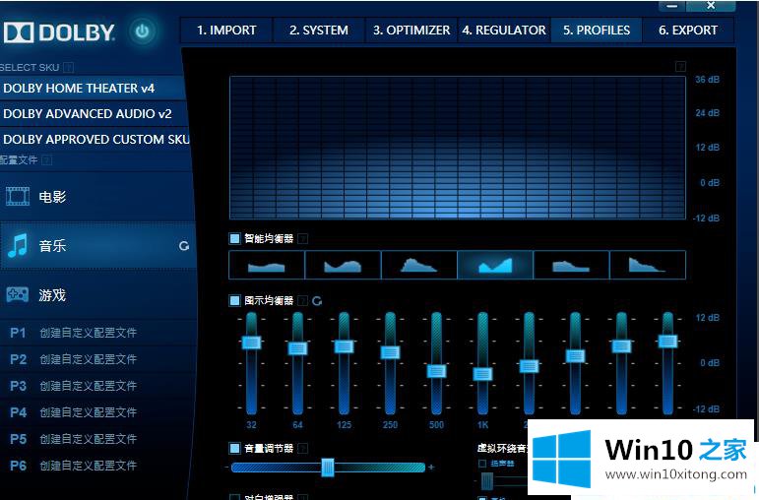This screenshot has width=759, height=500.
Task: Click the 125 Hz equalizer slider handle
Action: pos(345,346)
